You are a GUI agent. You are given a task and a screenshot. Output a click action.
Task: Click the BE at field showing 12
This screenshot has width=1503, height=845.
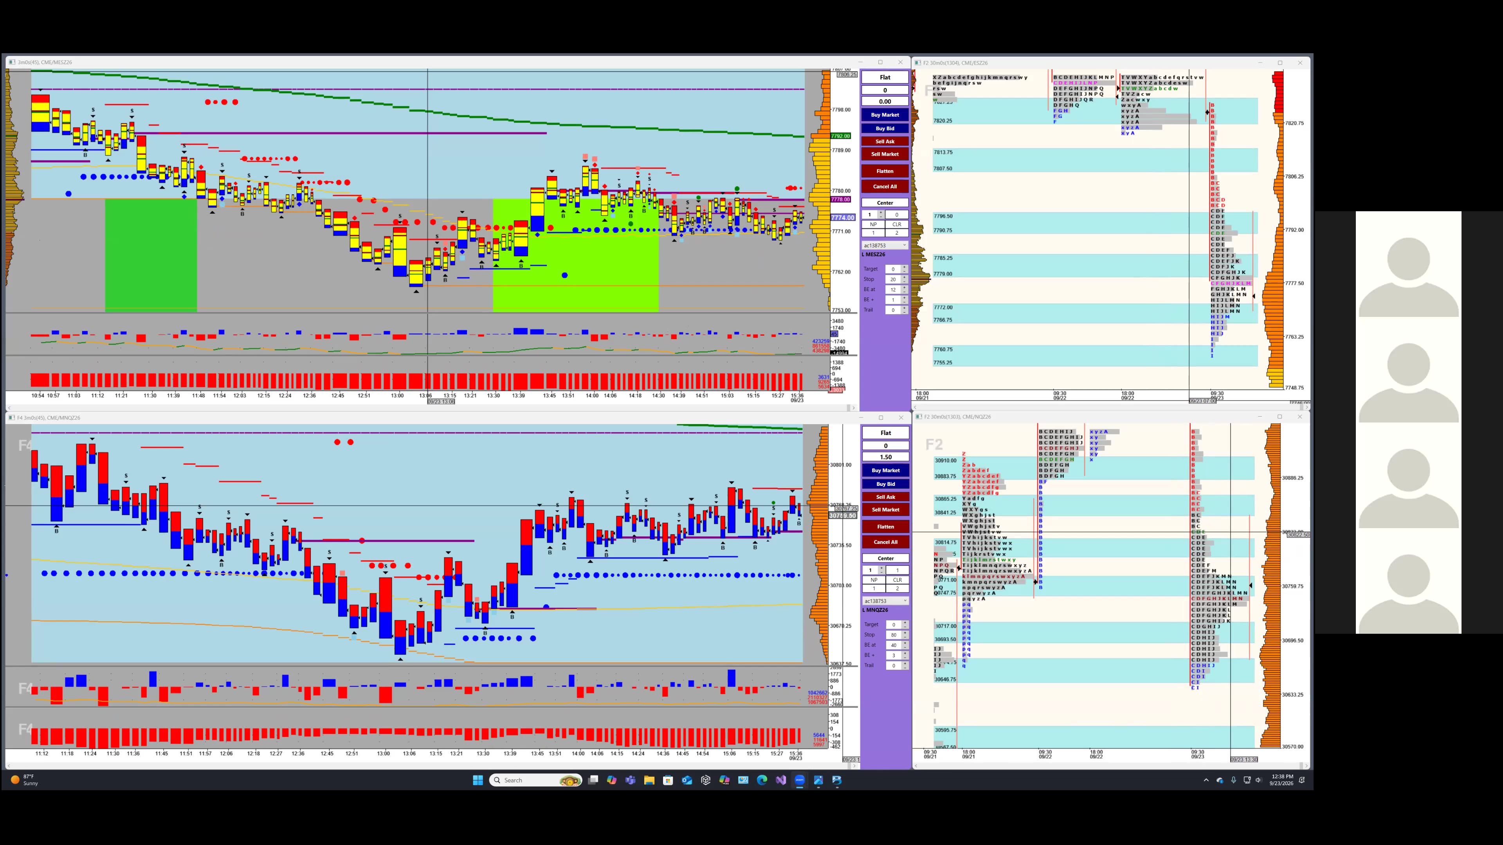coord(893,290)
